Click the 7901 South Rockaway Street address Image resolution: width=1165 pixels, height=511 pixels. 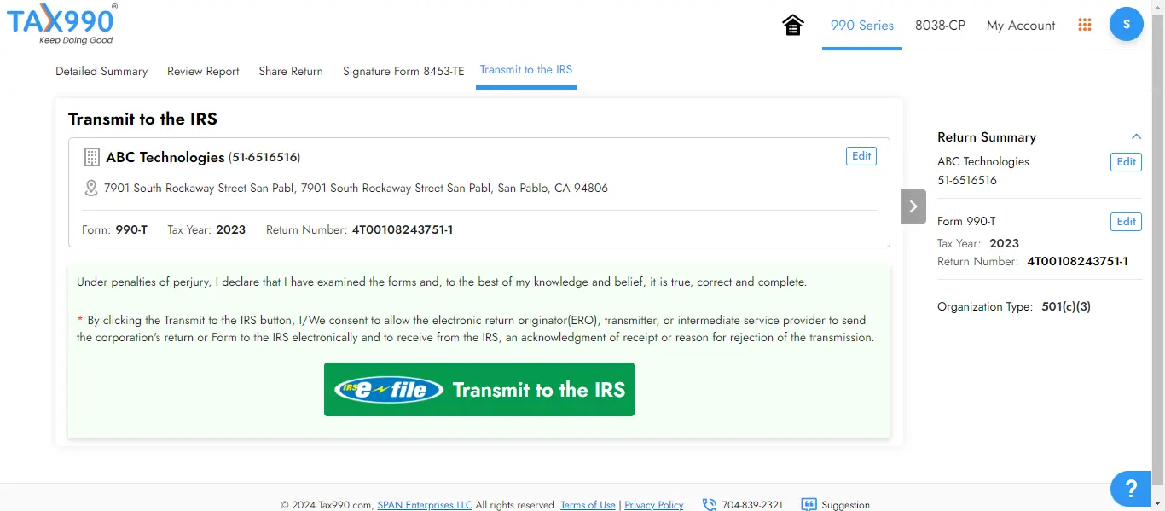(x=356, y=188)
